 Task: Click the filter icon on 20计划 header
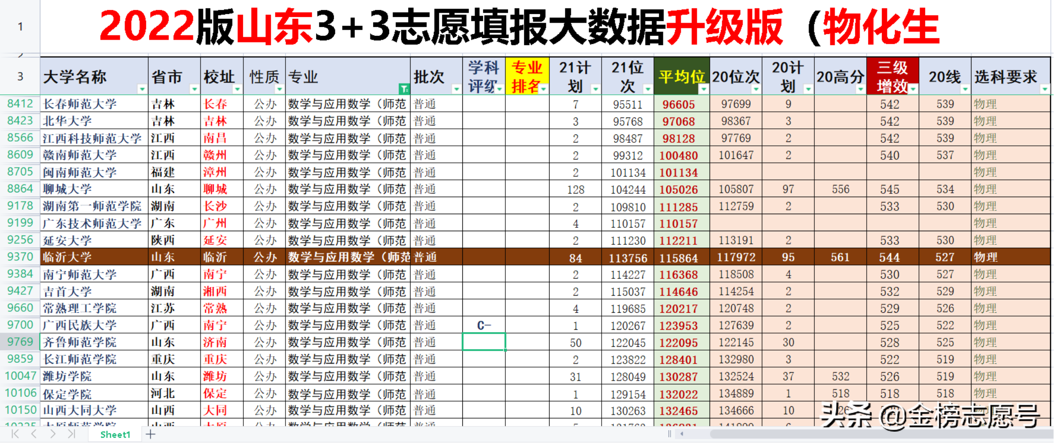808,89
